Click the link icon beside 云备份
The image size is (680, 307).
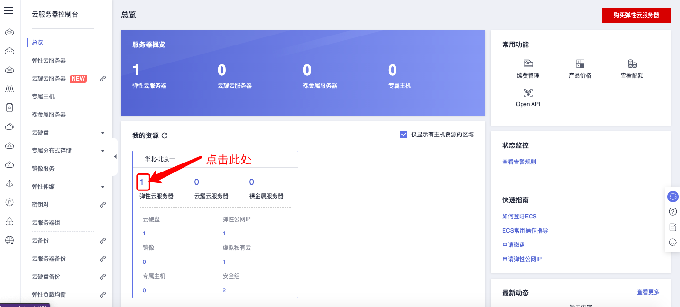point(103,241)
